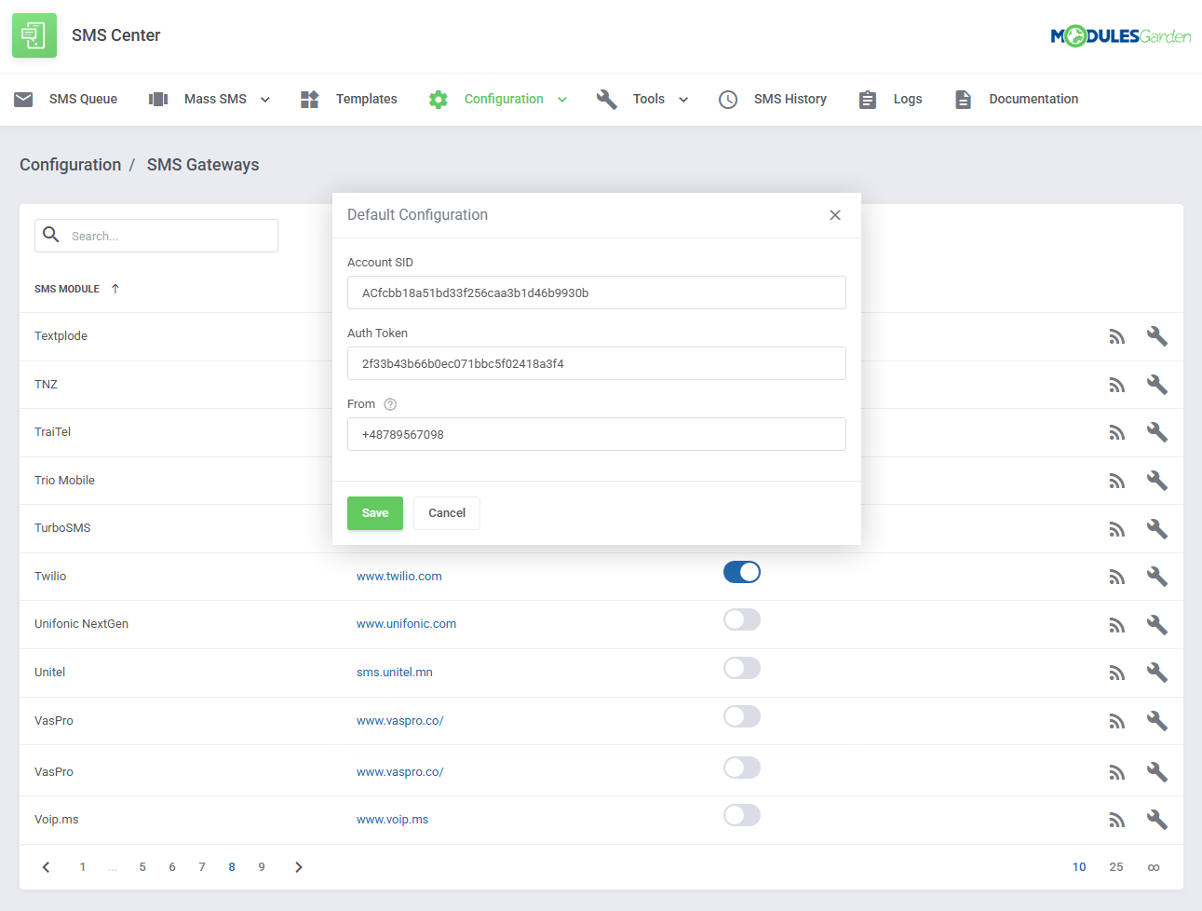The image size is (1202, 911).
Task: Save the Default Configuration settings
Action: click(374, 512)
